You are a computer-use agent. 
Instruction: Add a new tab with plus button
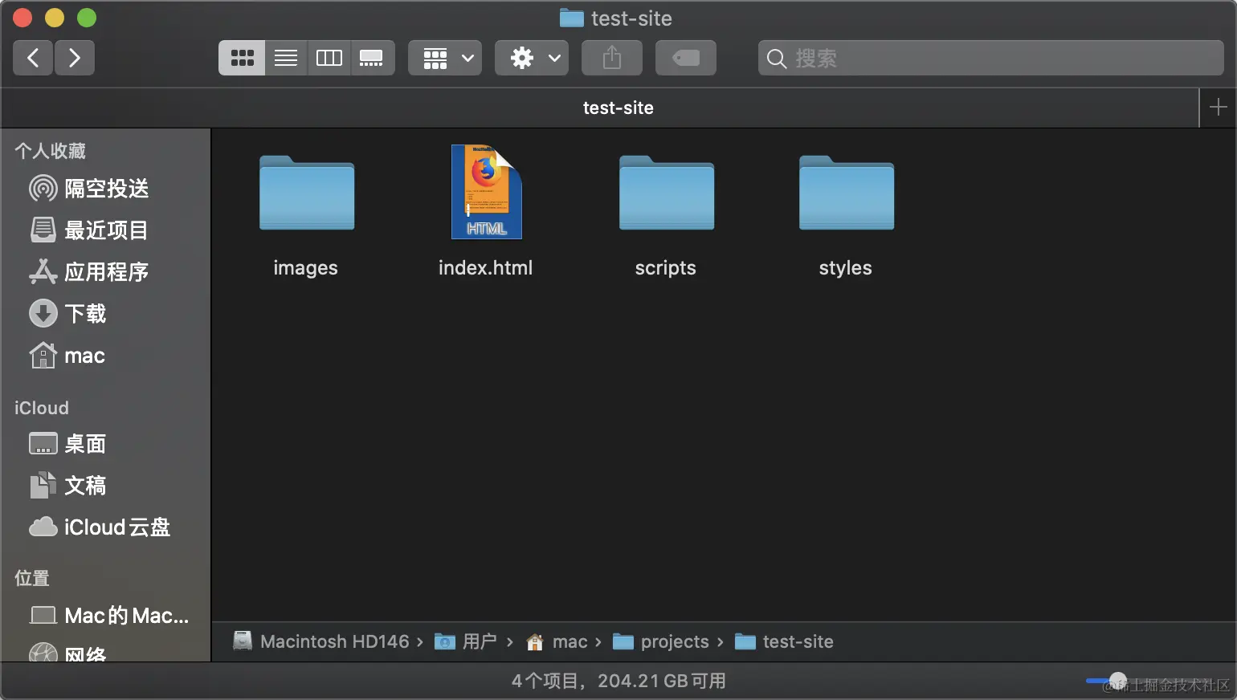coord(1218,108)
